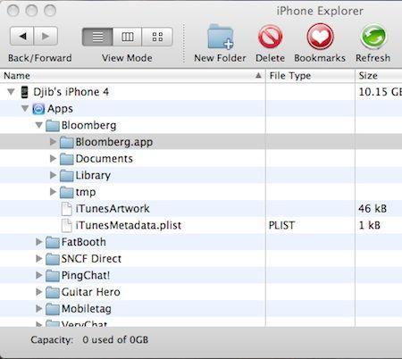Expand the Bloomberg.app folder

53,142
